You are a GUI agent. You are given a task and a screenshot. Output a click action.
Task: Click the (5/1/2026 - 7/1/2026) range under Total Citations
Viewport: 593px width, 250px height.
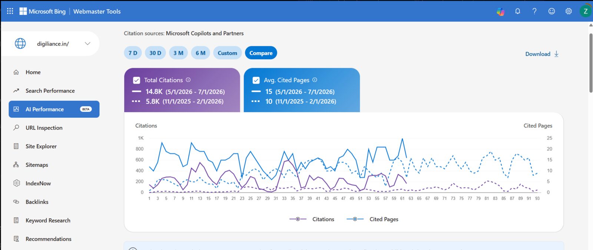coord(195,92)
